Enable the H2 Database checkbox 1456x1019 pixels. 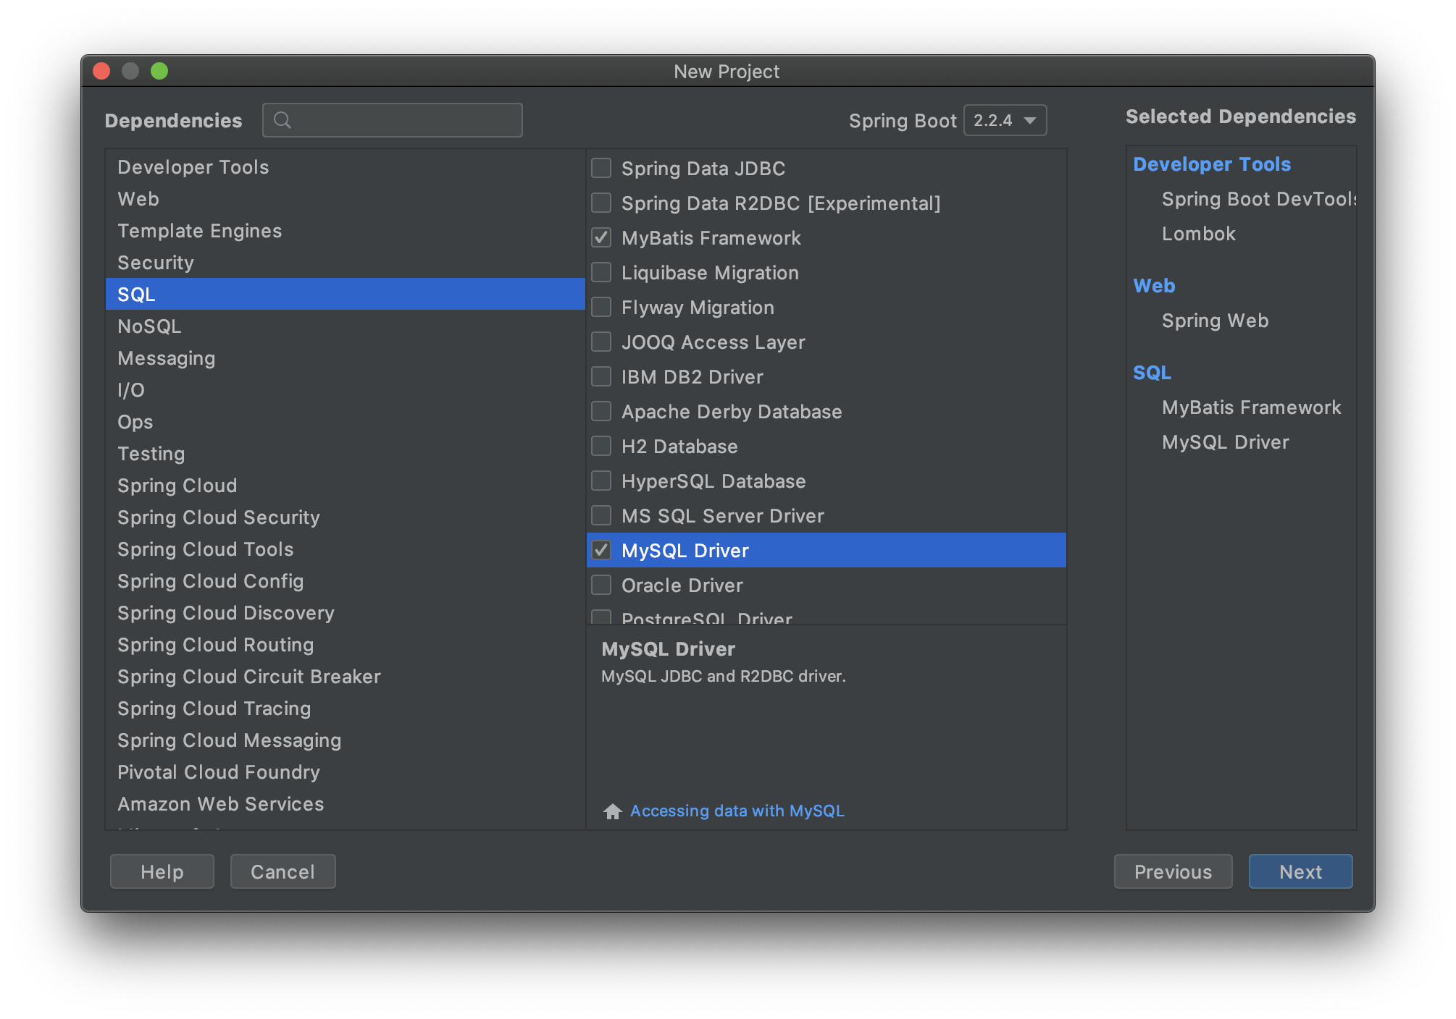(x=601, y=447)
